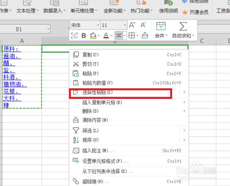Image resolution: width=230 pixels, height=186 pixels.
Task: Open font color dropdown arrow
Action: 111,35
